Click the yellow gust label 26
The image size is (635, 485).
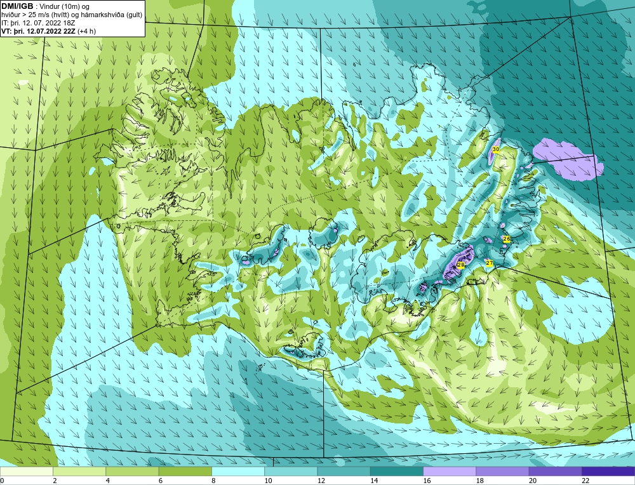507,239
